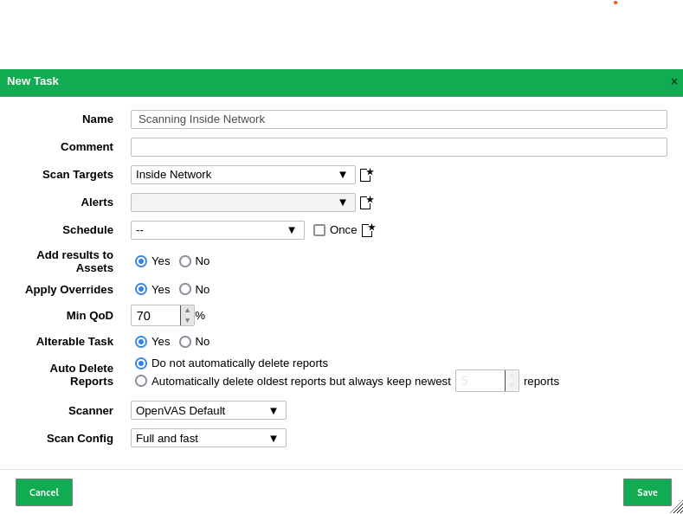Decrease Min QoD with down arrow
Viewport: 683px width, 514px height.
click(187, 320)
